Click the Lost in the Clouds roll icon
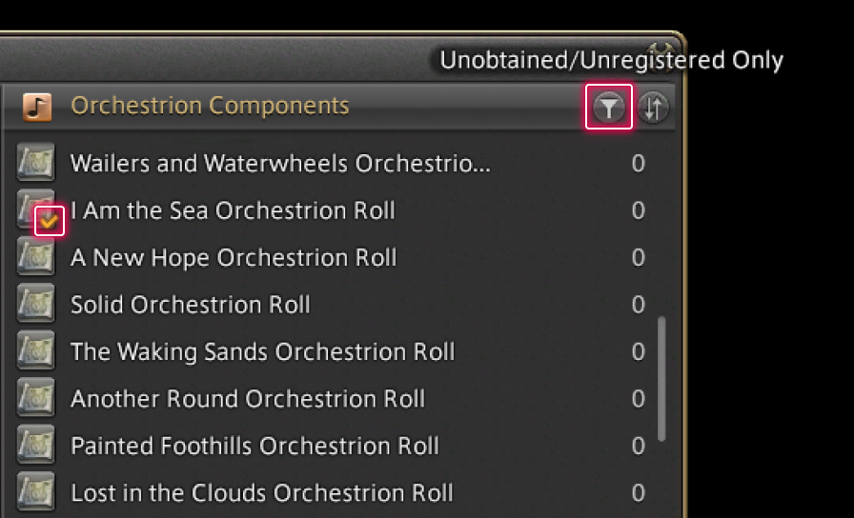The width and height of the screenshot is (854, 518). 35,492
